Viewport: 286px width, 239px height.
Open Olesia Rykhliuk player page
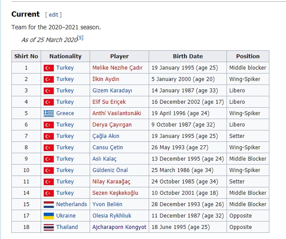pos(112,216)
